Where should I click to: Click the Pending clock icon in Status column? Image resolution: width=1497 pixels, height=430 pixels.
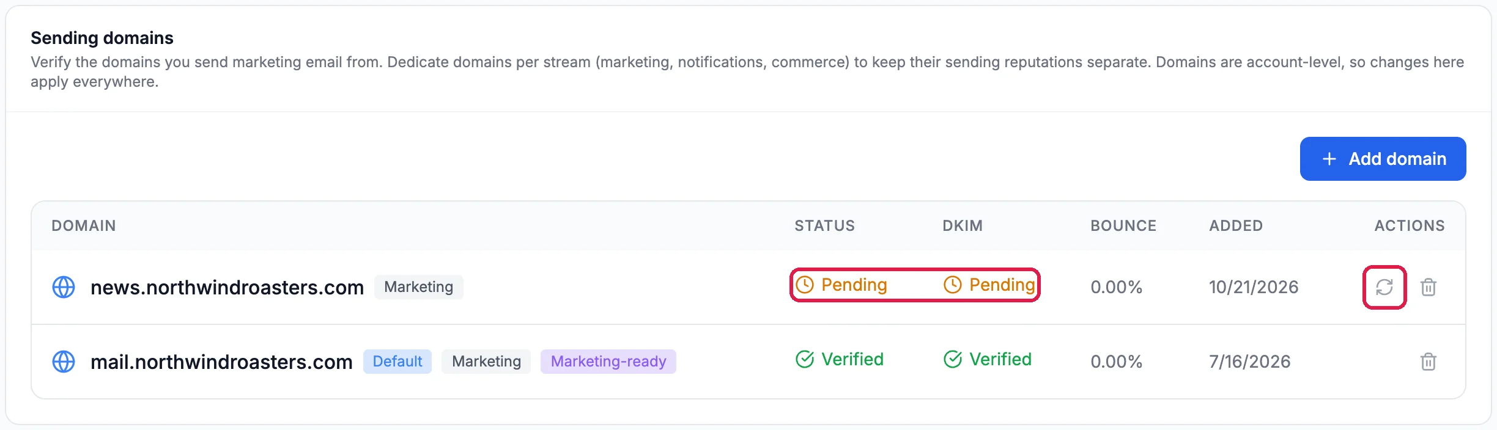[805, 285]
